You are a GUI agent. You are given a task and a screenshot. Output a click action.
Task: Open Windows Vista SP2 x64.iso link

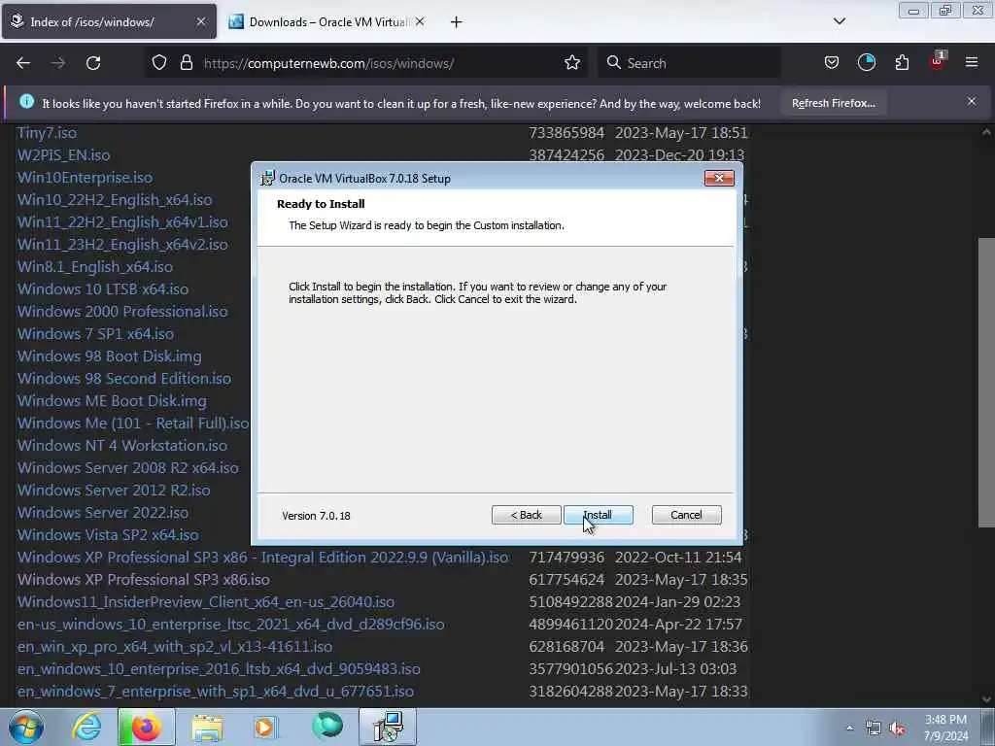(108, 535)
